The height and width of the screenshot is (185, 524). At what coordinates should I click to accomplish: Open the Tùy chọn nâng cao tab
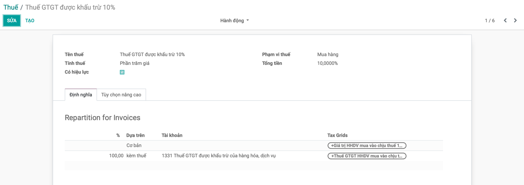[121, 95]
